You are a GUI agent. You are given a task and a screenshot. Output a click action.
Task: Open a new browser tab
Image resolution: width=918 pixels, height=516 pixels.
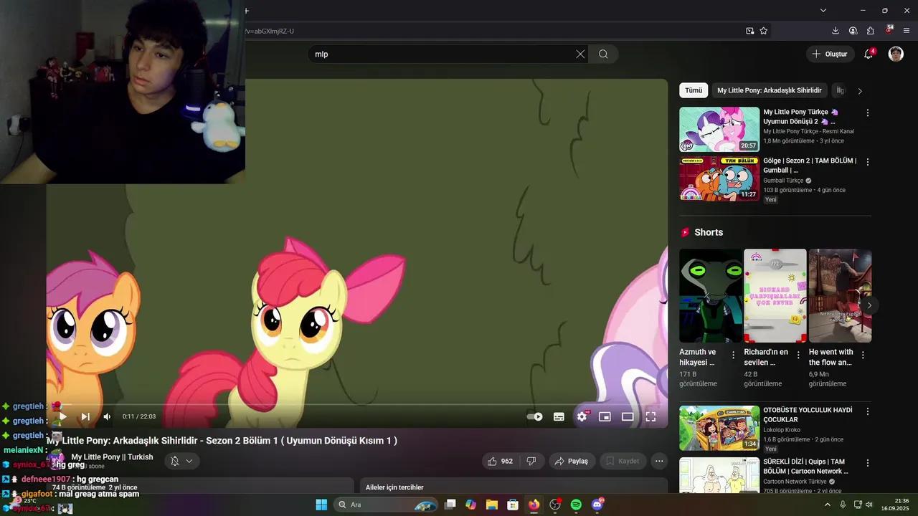coord(247,11)
